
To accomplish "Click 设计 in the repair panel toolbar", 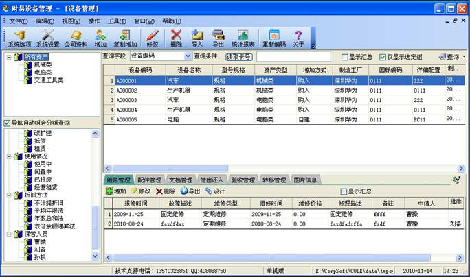I will [215, 191].
